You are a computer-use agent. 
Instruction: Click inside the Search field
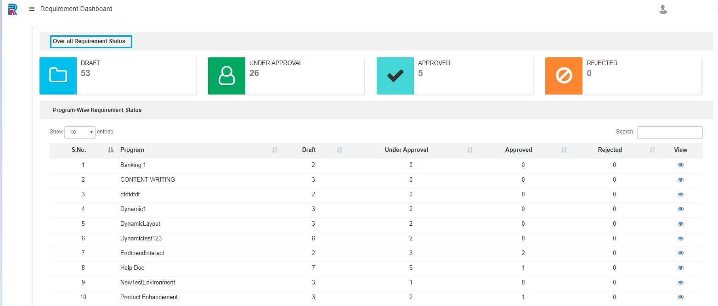pyautogui.click(x=669, y=132)
